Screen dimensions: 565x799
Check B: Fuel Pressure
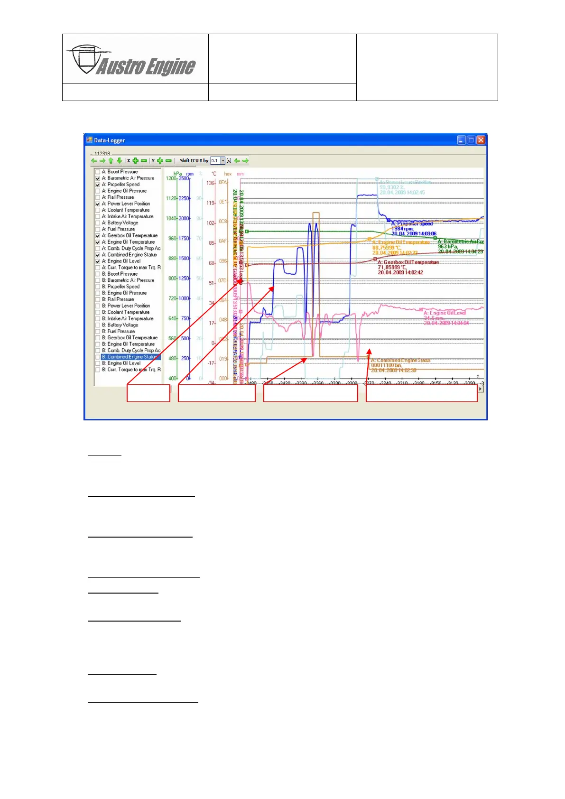[98, 332]
